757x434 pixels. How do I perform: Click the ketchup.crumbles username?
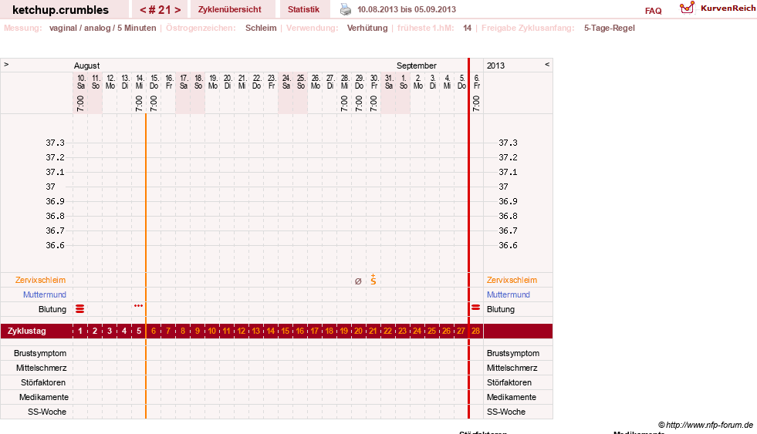(61, 10)
